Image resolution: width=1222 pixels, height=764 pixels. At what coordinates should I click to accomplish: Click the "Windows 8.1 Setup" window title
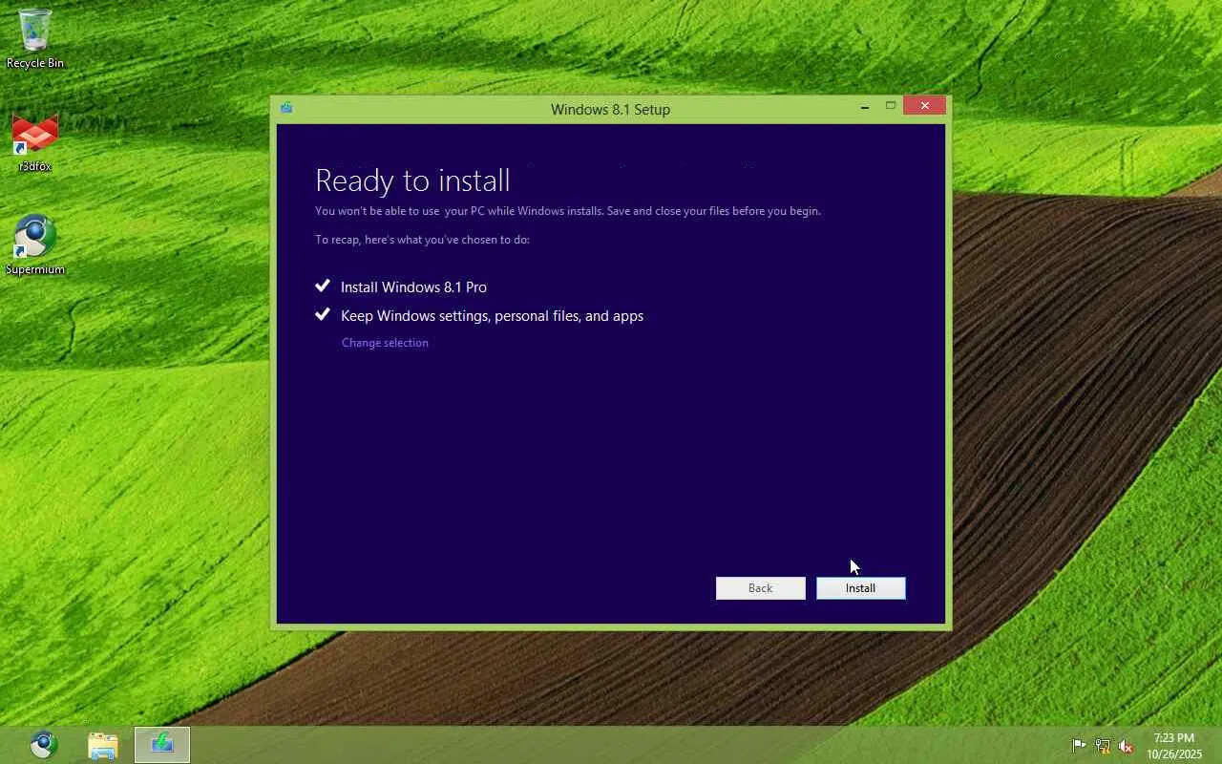click(610, 109)
